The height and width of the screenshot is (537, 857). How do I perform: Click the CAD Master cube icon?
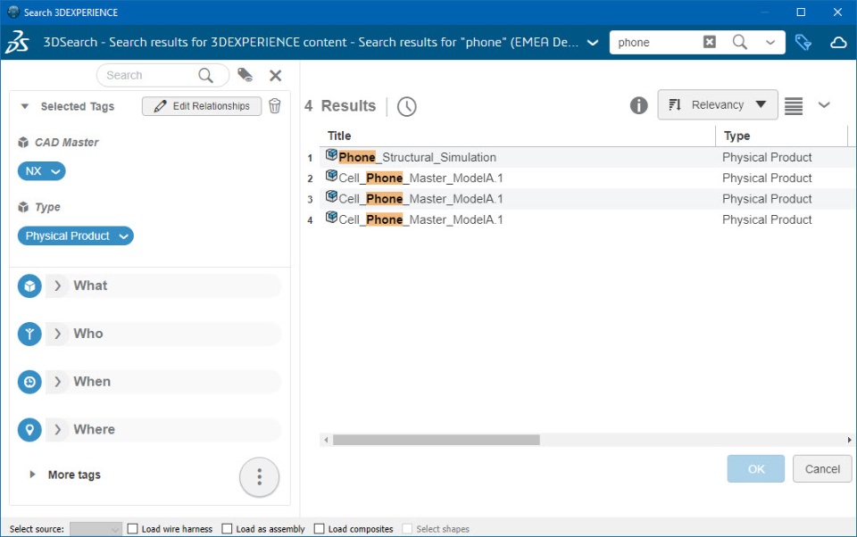[23, 143]
